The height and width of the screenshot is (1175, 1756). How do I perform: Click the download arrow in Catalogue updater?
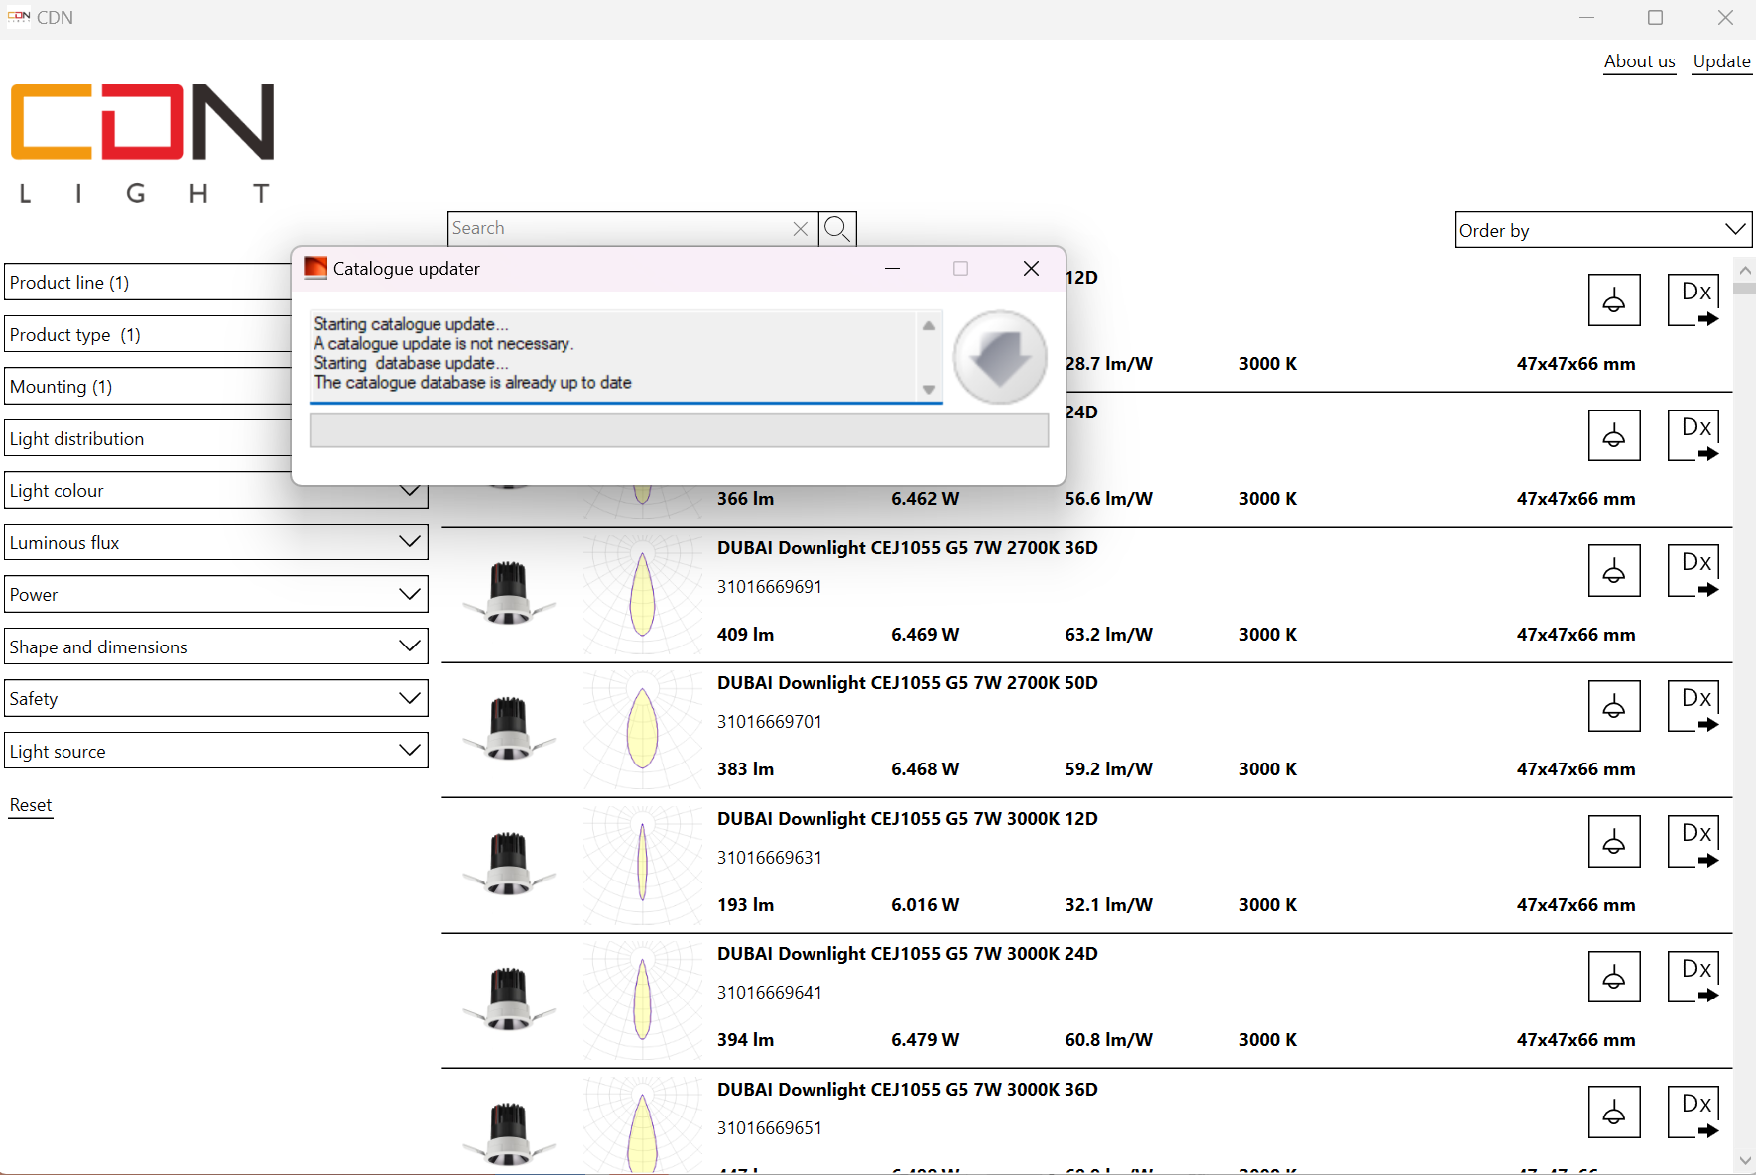(x=999, y=357)
